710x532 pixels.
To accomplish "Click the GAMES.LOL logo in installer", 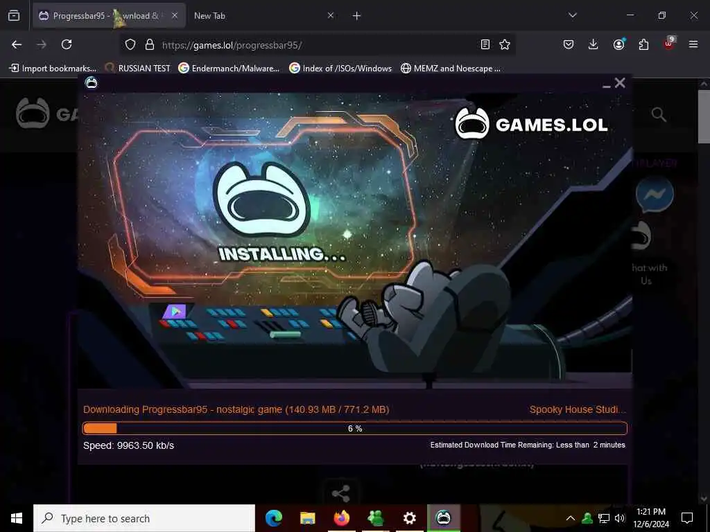I will click(x=531, y=123).
